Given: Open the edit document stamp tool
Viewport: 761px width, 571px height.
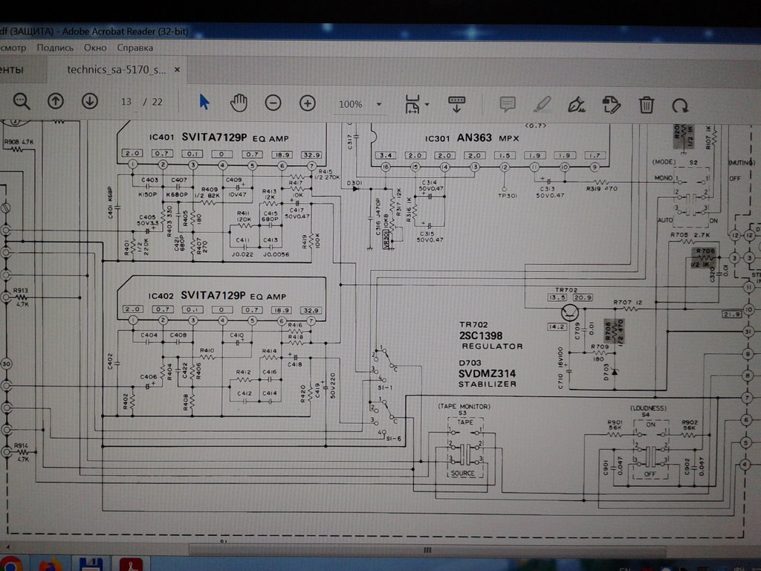Looking at the screenshot, I should [x=611, y=105].
